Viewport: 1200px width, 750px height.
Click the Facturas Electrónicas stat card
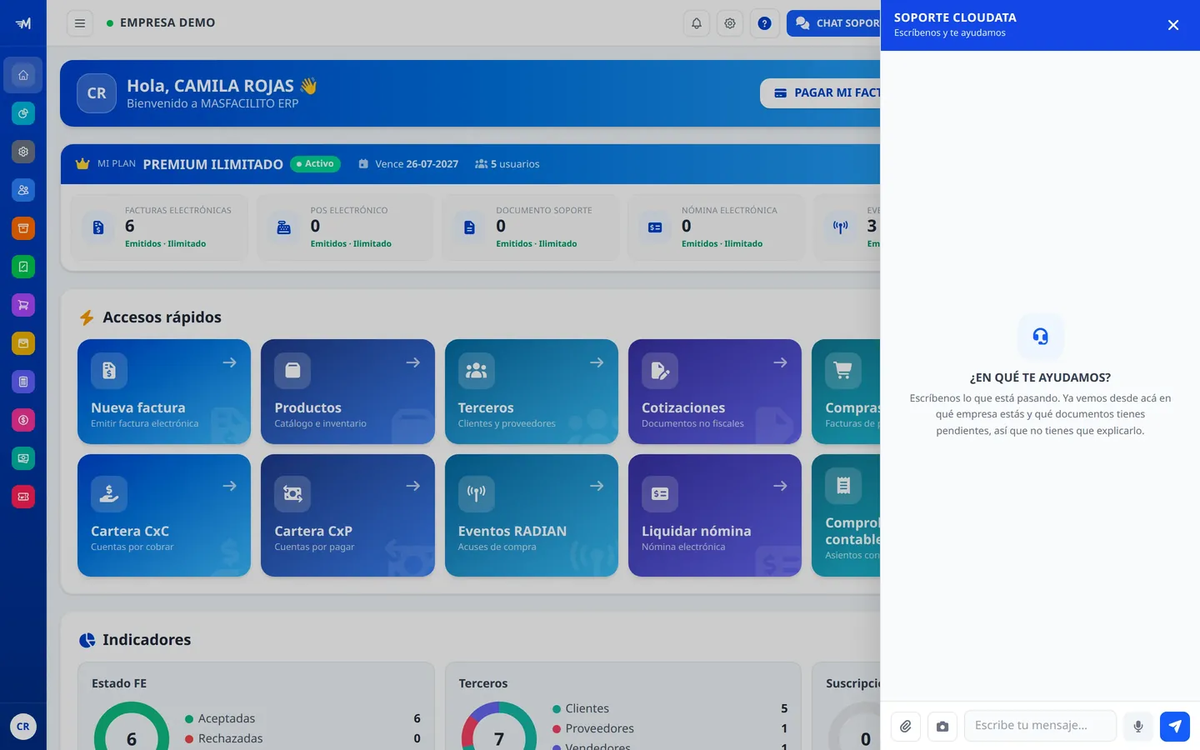(x=159, y=227)
